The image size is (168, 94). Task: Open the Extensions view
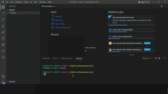pyautogui.click(x=3, y=32)
